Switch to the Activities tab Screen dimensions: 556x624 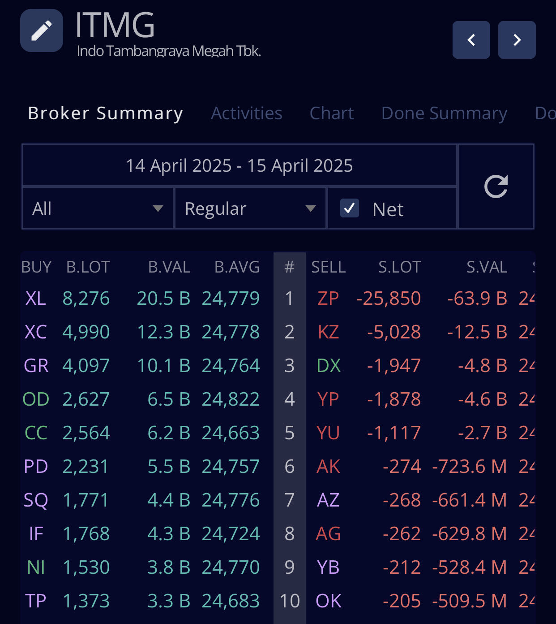pyautogui.click(x=247, y=113)
